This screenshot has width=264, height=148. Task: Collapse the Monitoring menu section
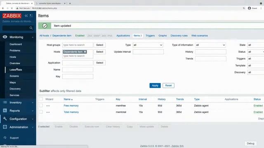click(x=33, y=37)
